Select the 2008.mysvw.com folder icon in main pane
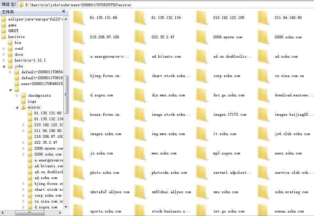Image resolution: width=314 pixels, height=216 pixels. pyautogui.click(x=202, y=37)
